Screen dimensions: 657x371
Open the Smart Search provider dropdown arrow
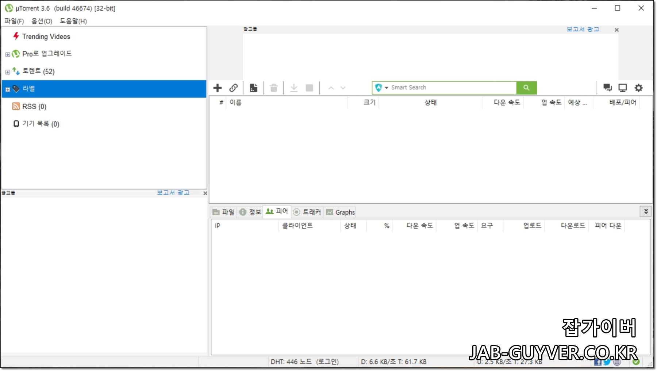click(387, 88)
